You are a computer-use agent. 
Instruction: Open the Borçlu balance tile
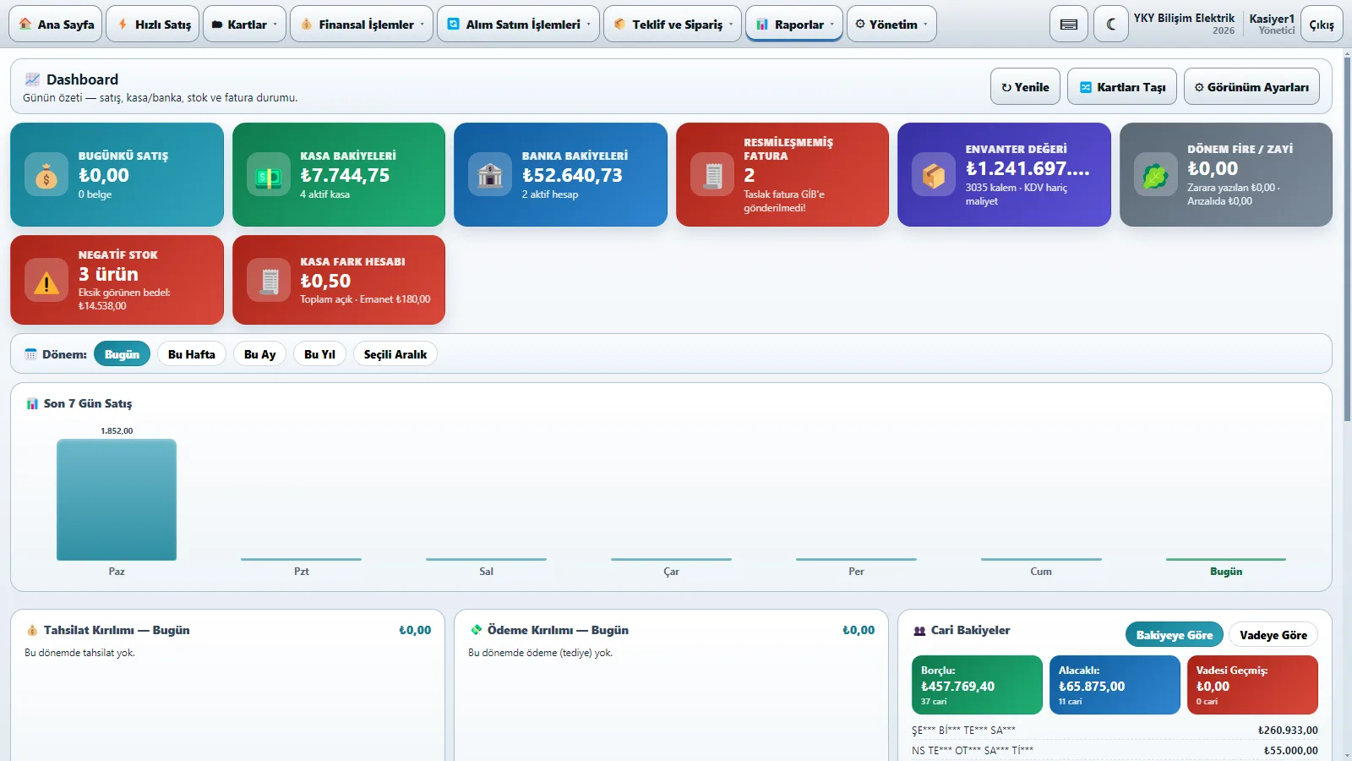(977, 685)
